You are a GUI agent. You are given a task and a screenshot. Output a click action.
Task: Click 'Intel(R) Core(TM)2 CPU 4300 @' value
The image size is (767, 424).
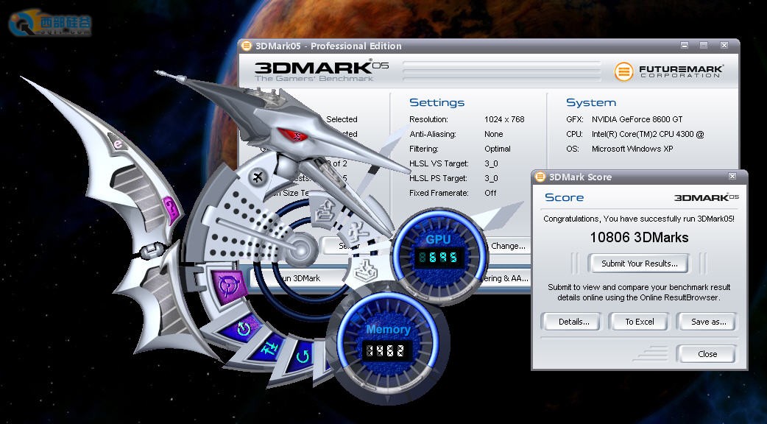click(x=648, y=134)
